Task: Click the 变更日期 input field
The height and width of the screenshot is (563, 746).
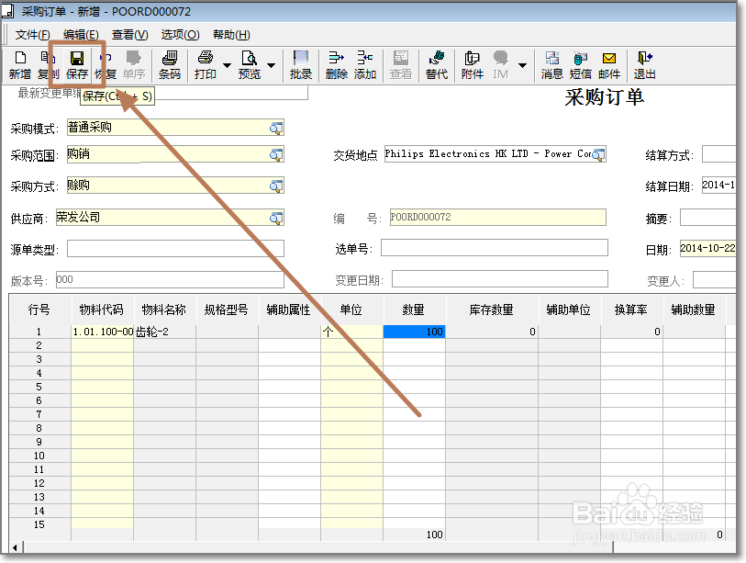Action: click(500, 279)
